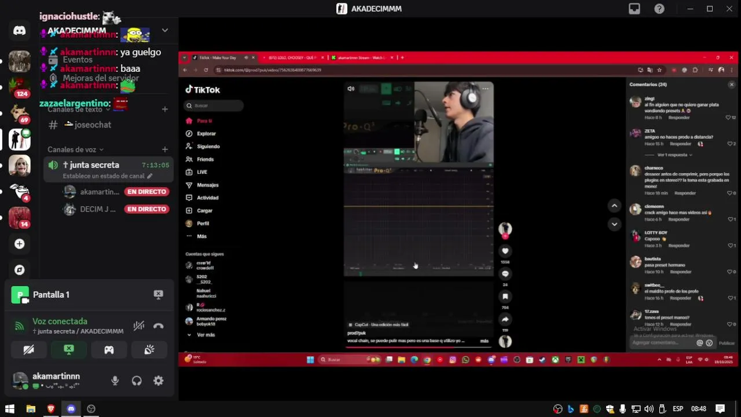Disconnect from voice with phone icon
Image resolution: width=741 pixels, height=417 pixels.
click(158, 326)
